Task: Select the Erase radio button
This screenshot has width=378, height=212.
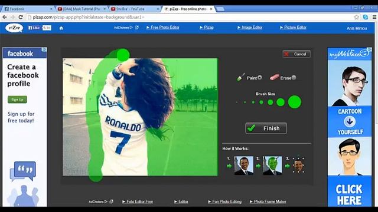Action: tap(294, 77)
